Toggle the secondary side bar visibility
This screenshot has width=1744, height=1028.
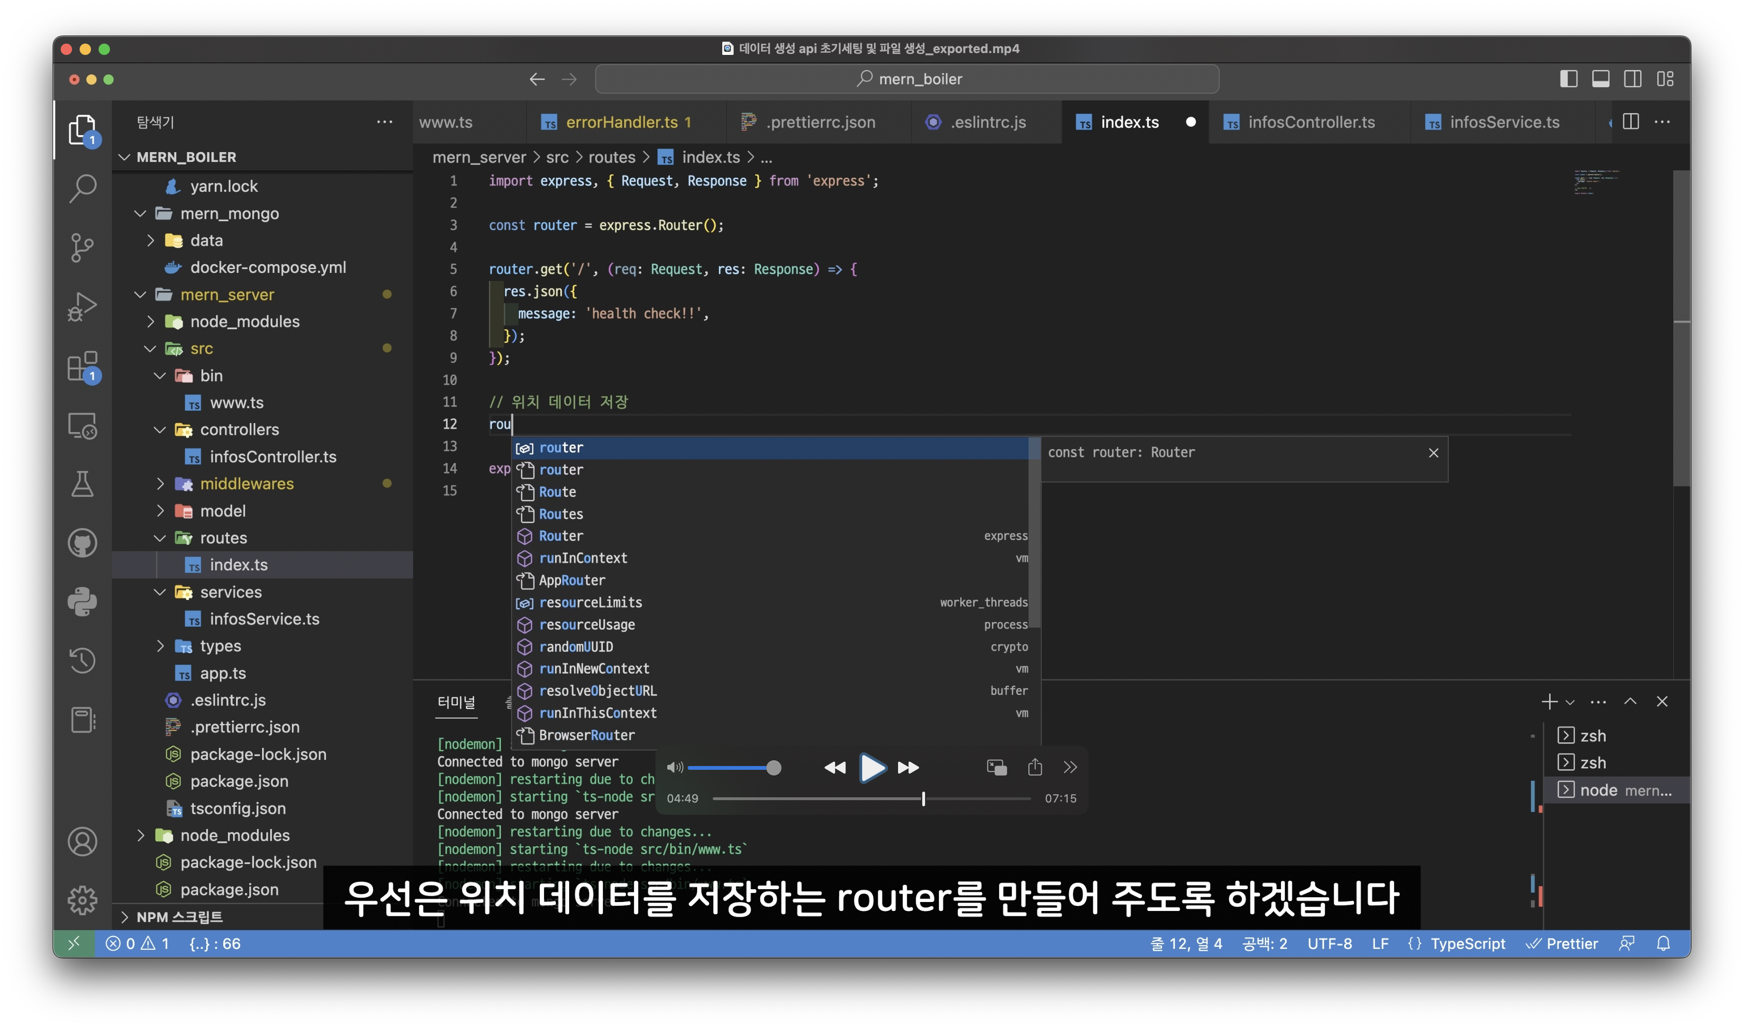tap(1633, 79)
